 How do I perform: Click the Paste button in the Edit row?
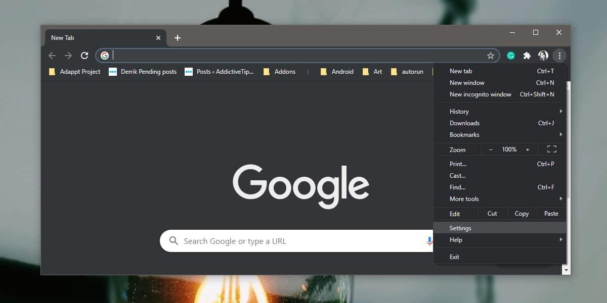point(551,214)
